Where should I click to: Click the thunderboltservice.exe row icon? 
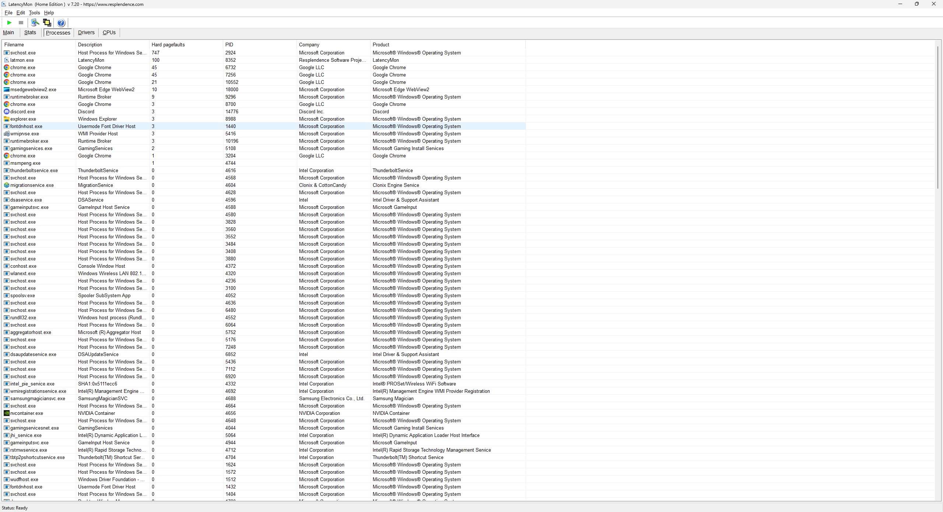point(7,170)
